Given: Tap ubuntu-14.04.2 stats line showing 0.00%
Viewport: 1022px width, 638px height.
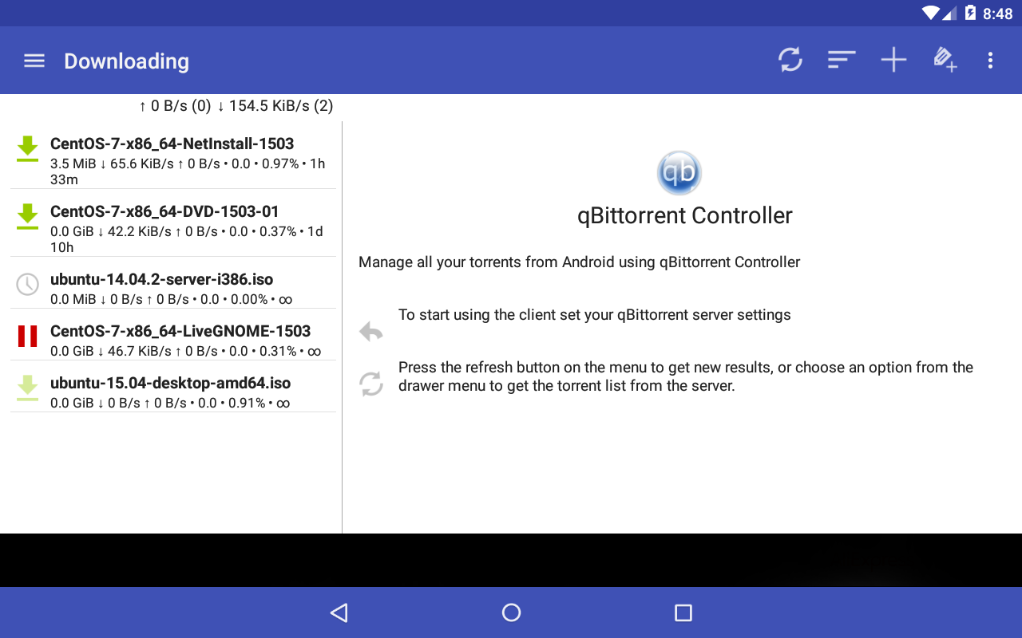Looking at the screenshot, I should (172, 299).
